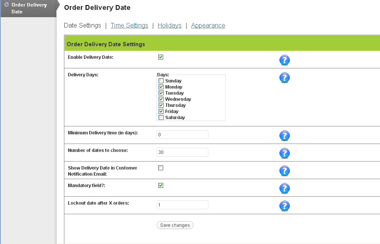Toggle Enable Delivery Date checkbox
The height and width of the screenshot is (244, 380).
161,57
